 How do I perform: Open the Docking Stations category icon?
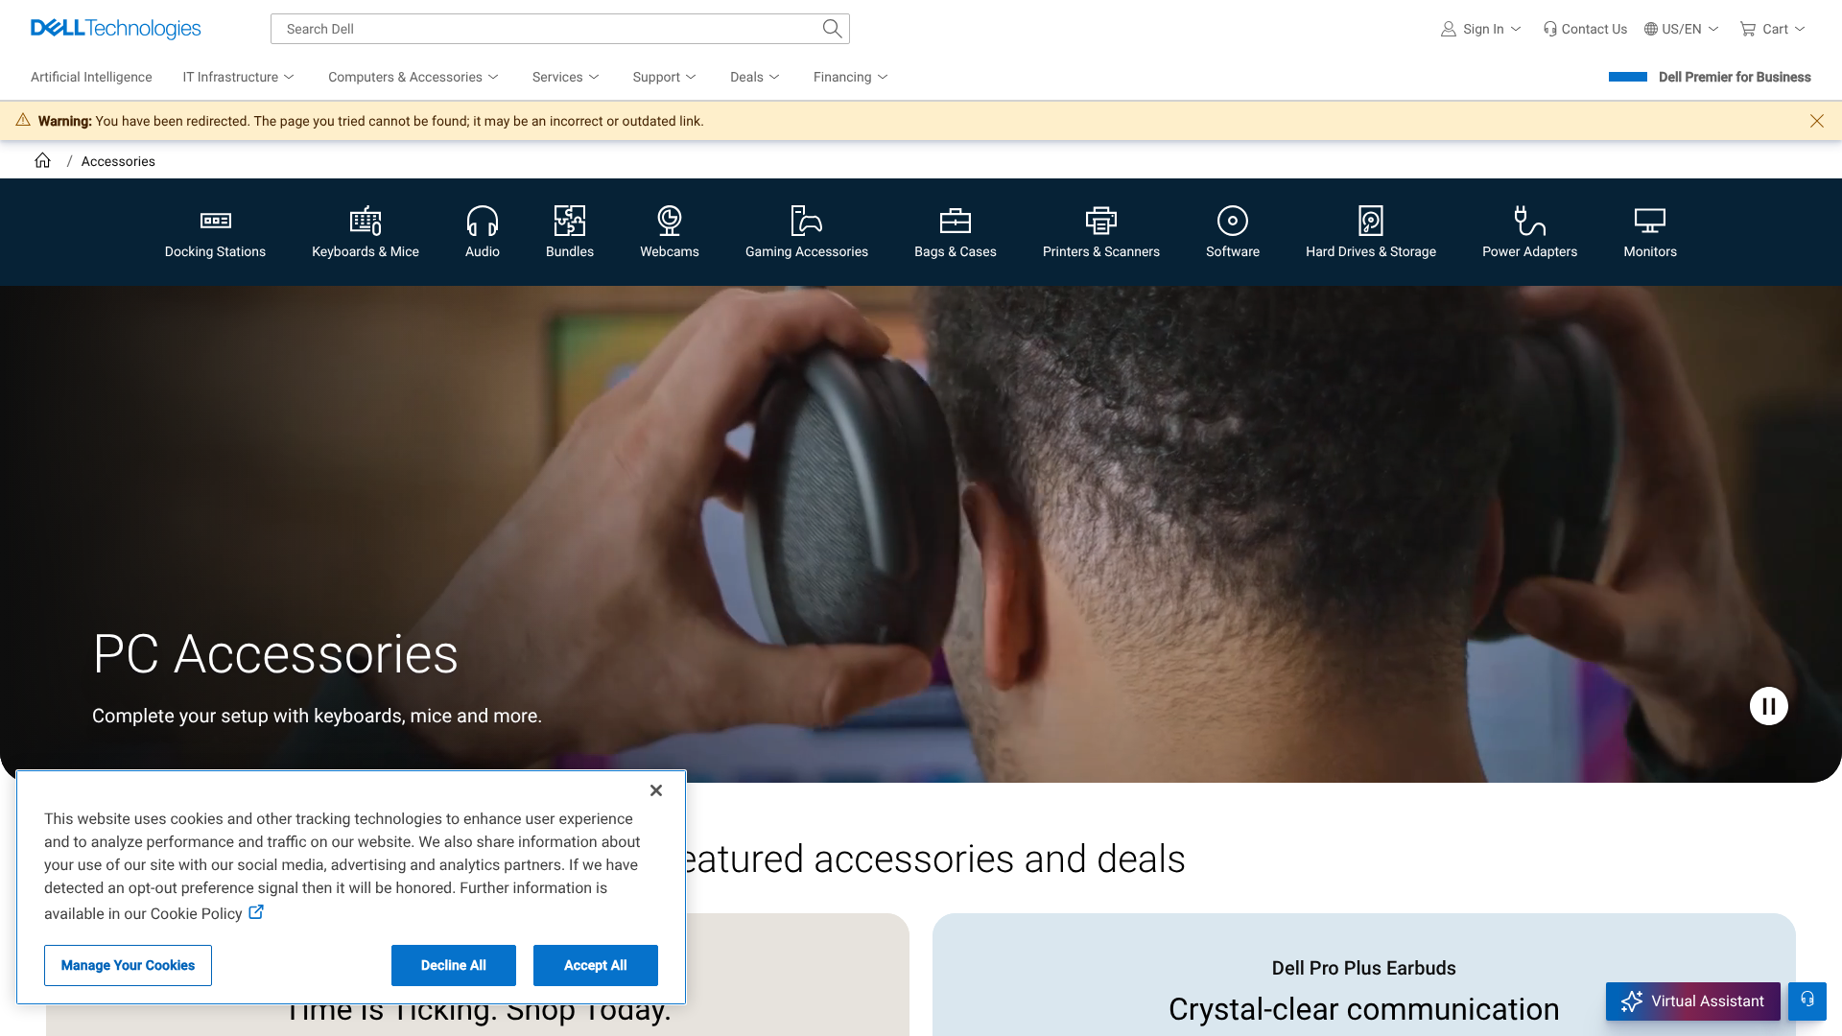(215, 221)
